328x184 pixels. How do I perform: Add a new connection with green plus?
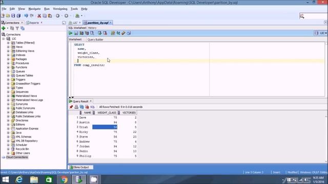(4, 28)
